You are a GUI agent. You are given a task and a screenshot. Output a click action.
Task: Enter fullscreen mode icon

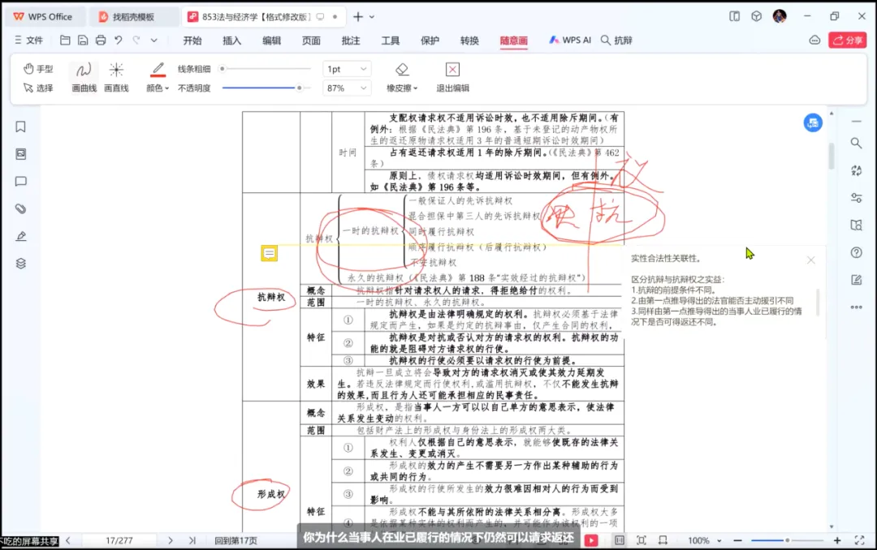(x=860, y=540)
